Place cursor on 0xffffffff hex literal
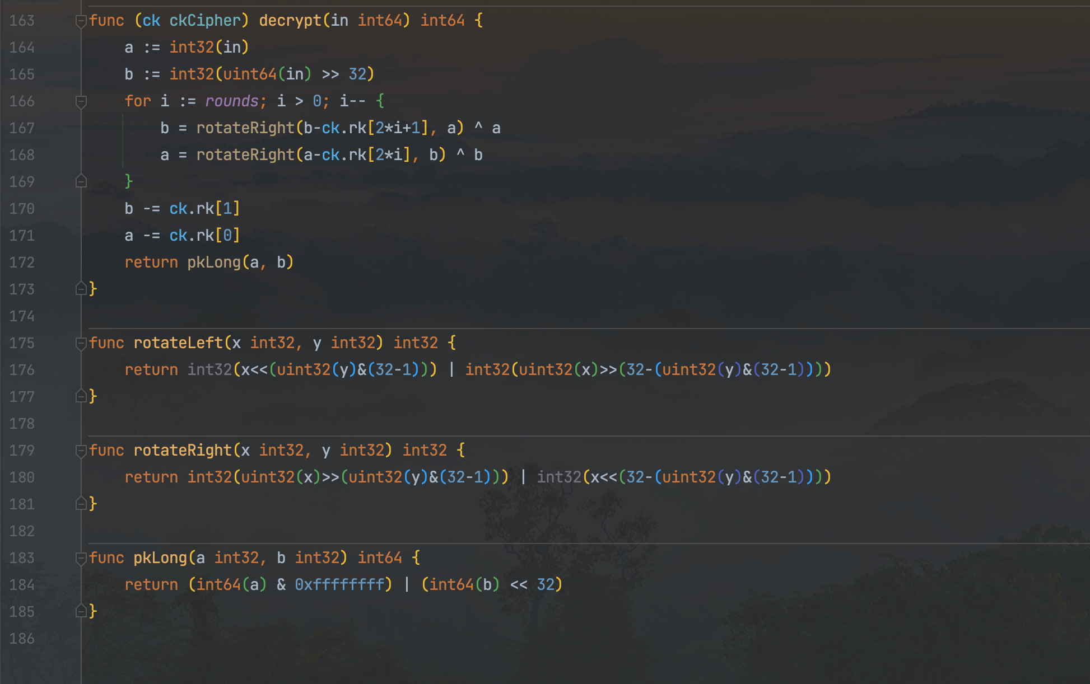 339,585
